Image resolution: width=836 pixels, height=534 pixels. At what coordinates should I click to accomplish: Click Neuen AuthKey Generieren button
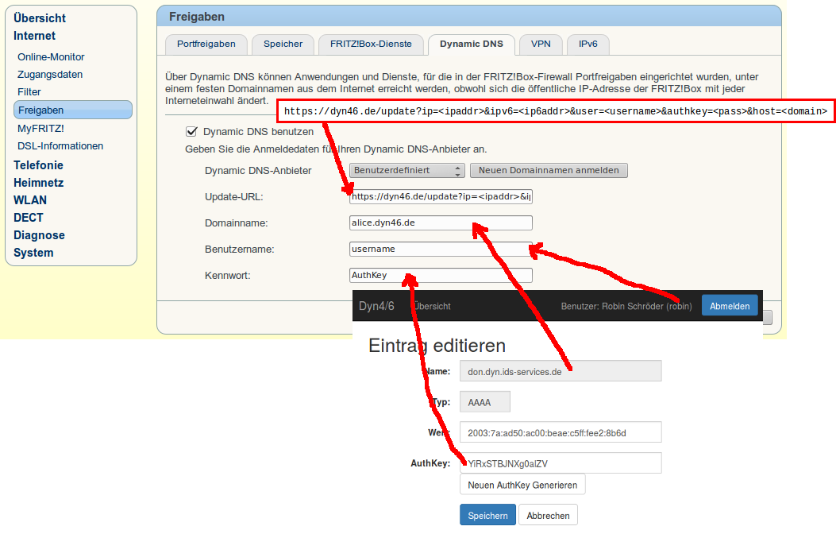(522, 485)
